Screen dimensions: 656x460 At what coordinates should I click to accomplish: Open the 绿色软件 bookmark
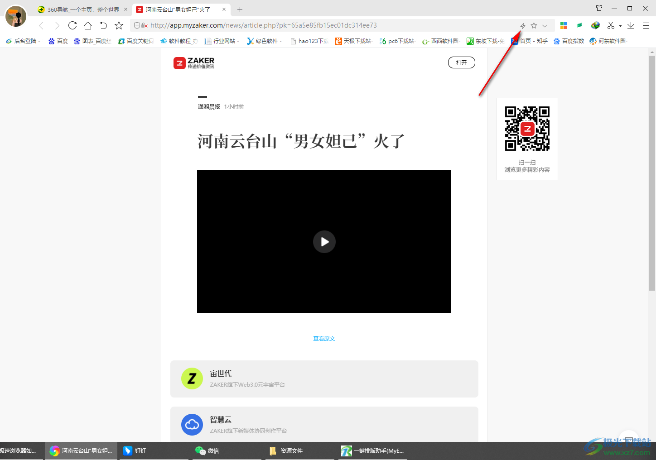(264, 41)
